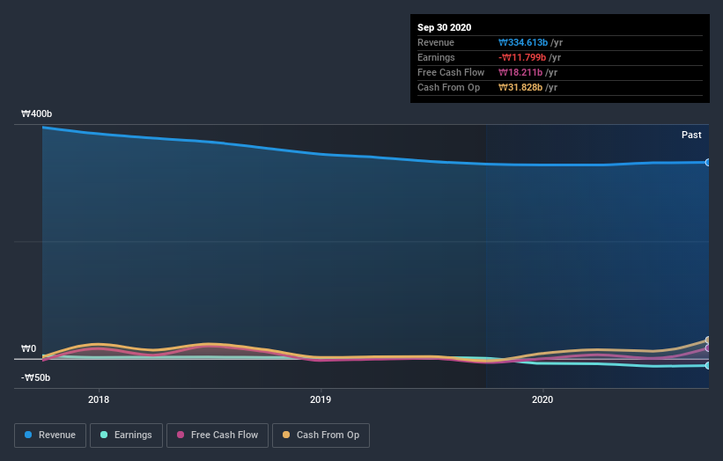Toggle the Free Cash Flow legend button
This screenshot has height=461, width=723.
click(218, 435)
